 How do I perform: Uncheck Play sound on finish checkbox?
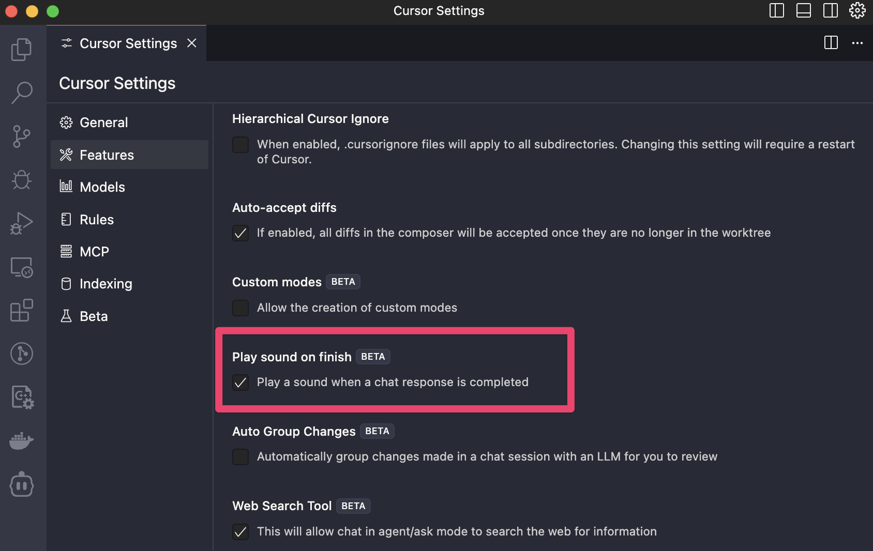[x=240, y=382]
